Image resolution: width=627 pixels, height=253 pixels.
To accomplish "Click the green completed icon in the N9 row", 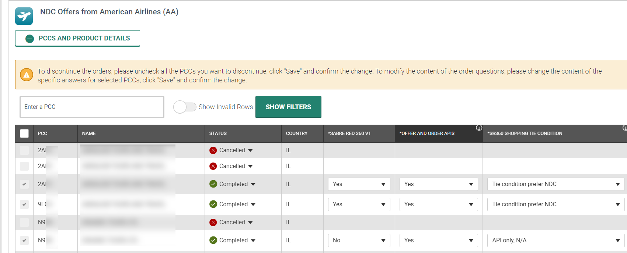I will coord(213,240).
